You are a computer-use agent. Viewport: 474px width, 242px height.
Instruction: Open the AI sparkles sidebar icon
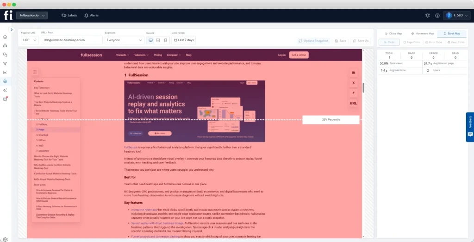click(x=5, y=90)
